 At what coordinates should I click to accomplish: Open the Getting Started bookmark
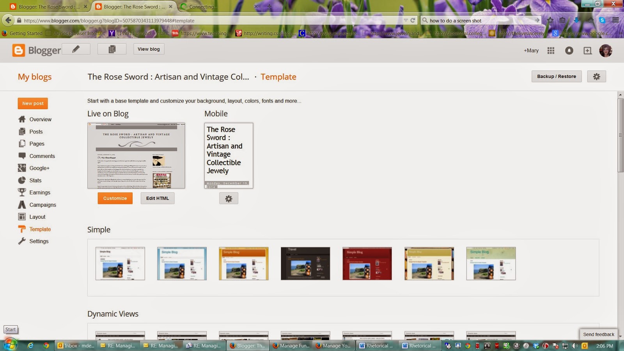22,33
